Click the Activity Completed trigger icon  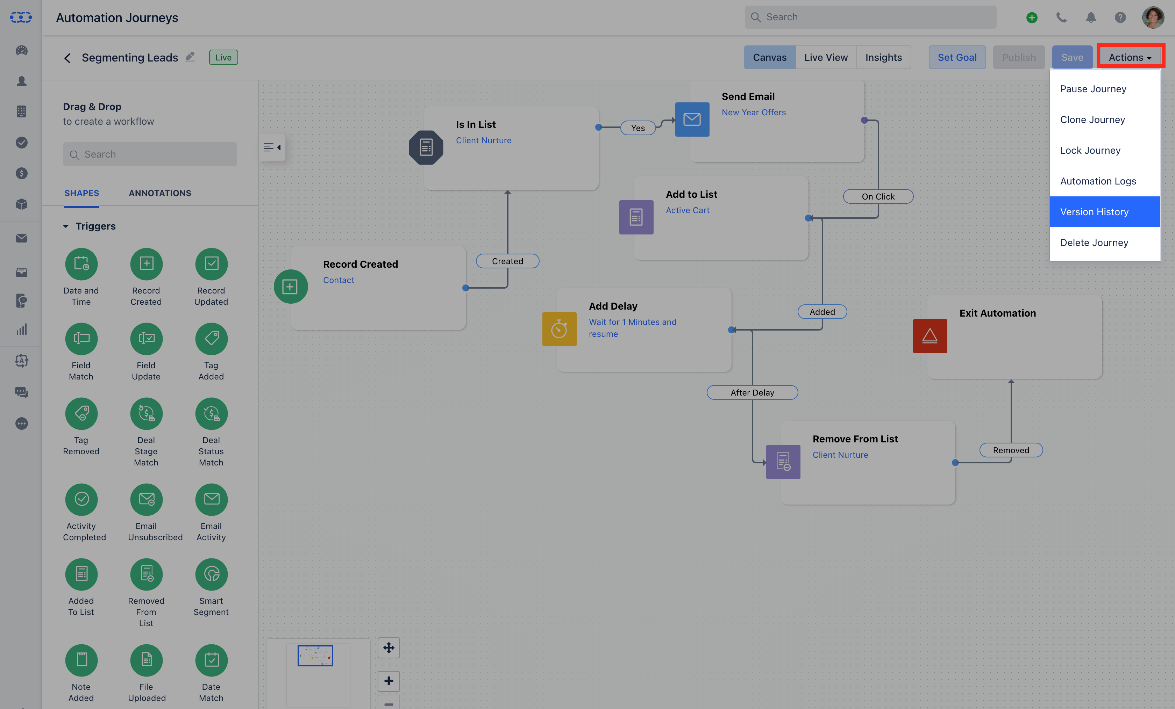coord(81,499)
